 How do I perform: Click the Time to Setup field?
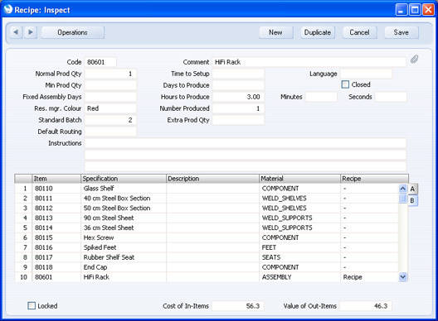coord(238,74)
